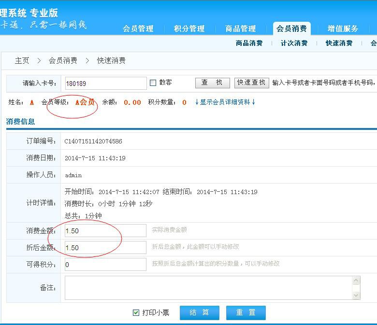
Task: Click the 会员消费 breadcrumb link
Action: pyautogui.click(x=63, y=60)
